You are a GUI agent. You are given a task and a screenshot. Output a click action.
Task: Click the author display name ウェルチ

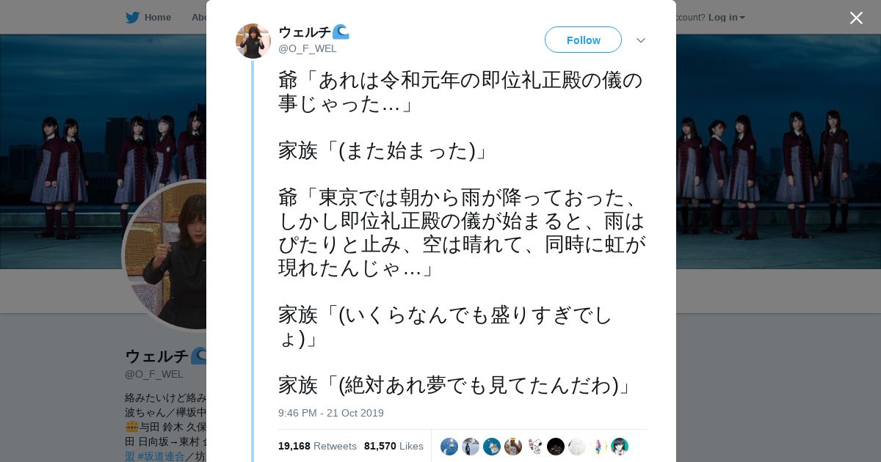pos(305,32)
